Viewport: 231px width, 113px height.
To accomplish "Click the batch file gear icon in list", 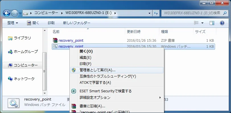I will coord(55,47).
